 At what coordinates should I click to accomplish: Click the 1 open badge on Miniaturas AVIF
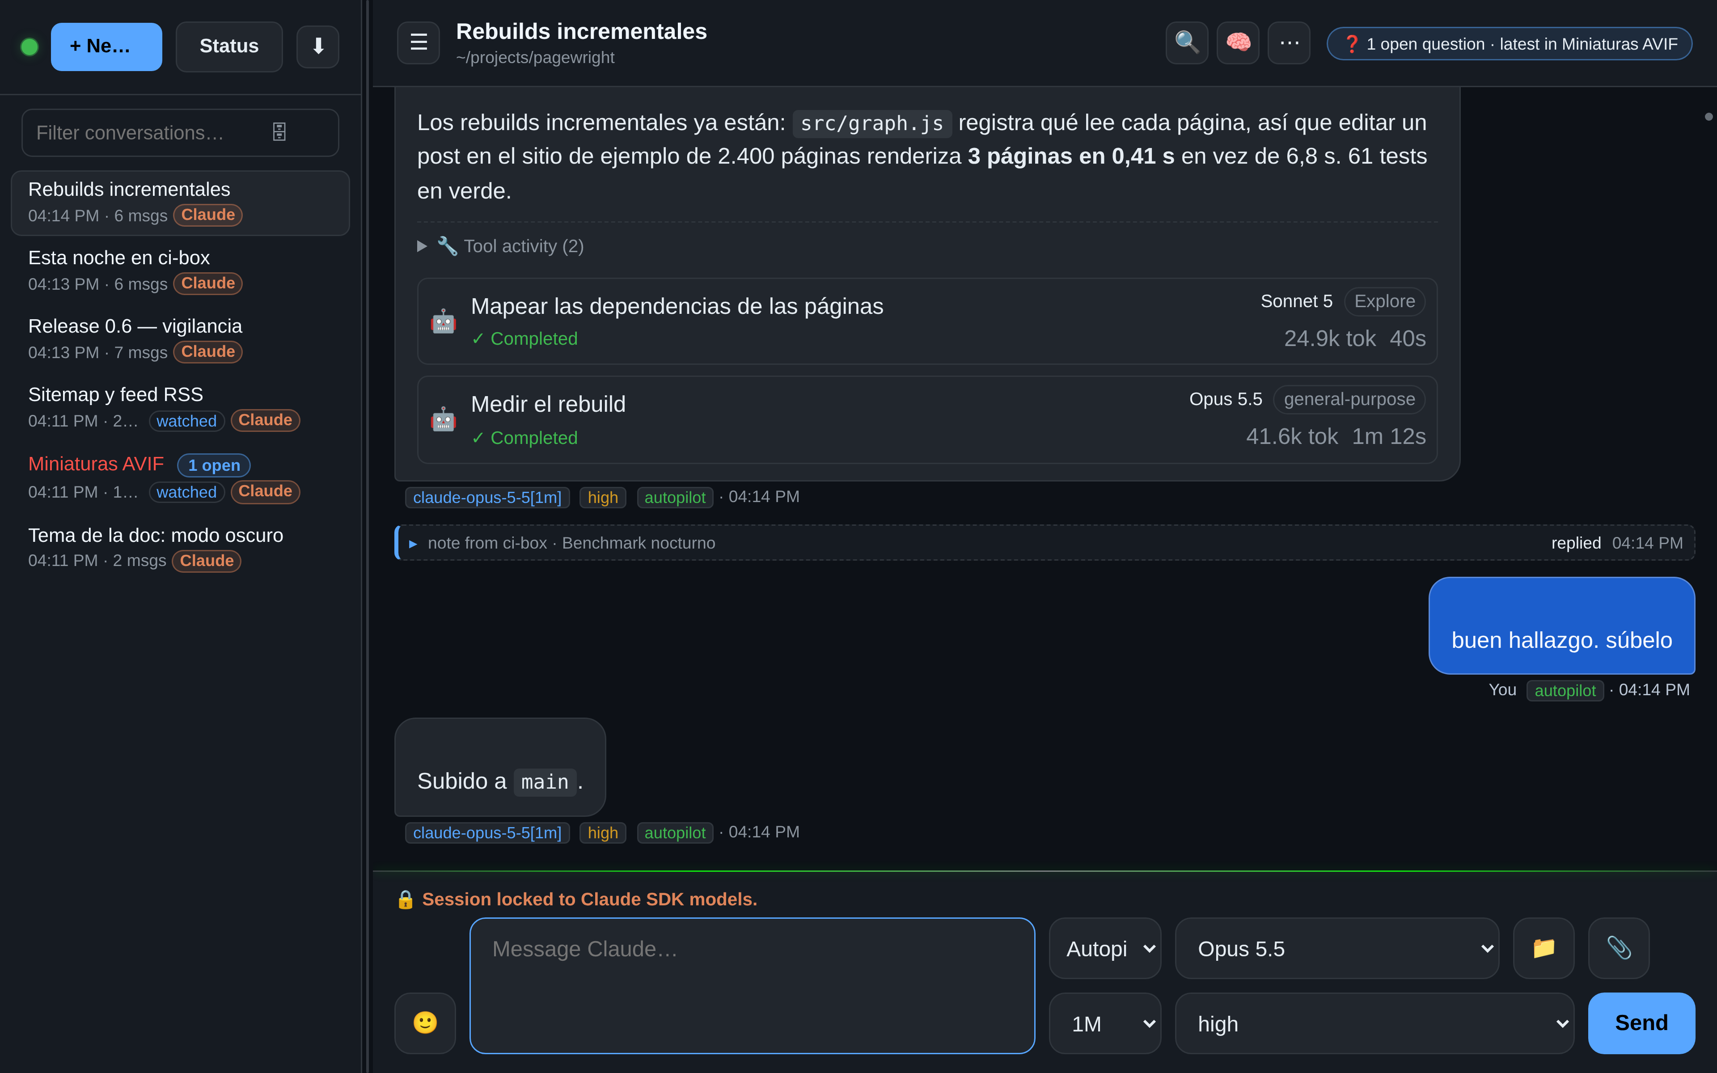[x=214, y=465]
